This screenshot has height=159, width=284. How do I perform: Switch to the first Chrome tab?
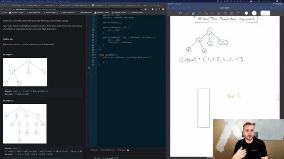click(17, 5)
